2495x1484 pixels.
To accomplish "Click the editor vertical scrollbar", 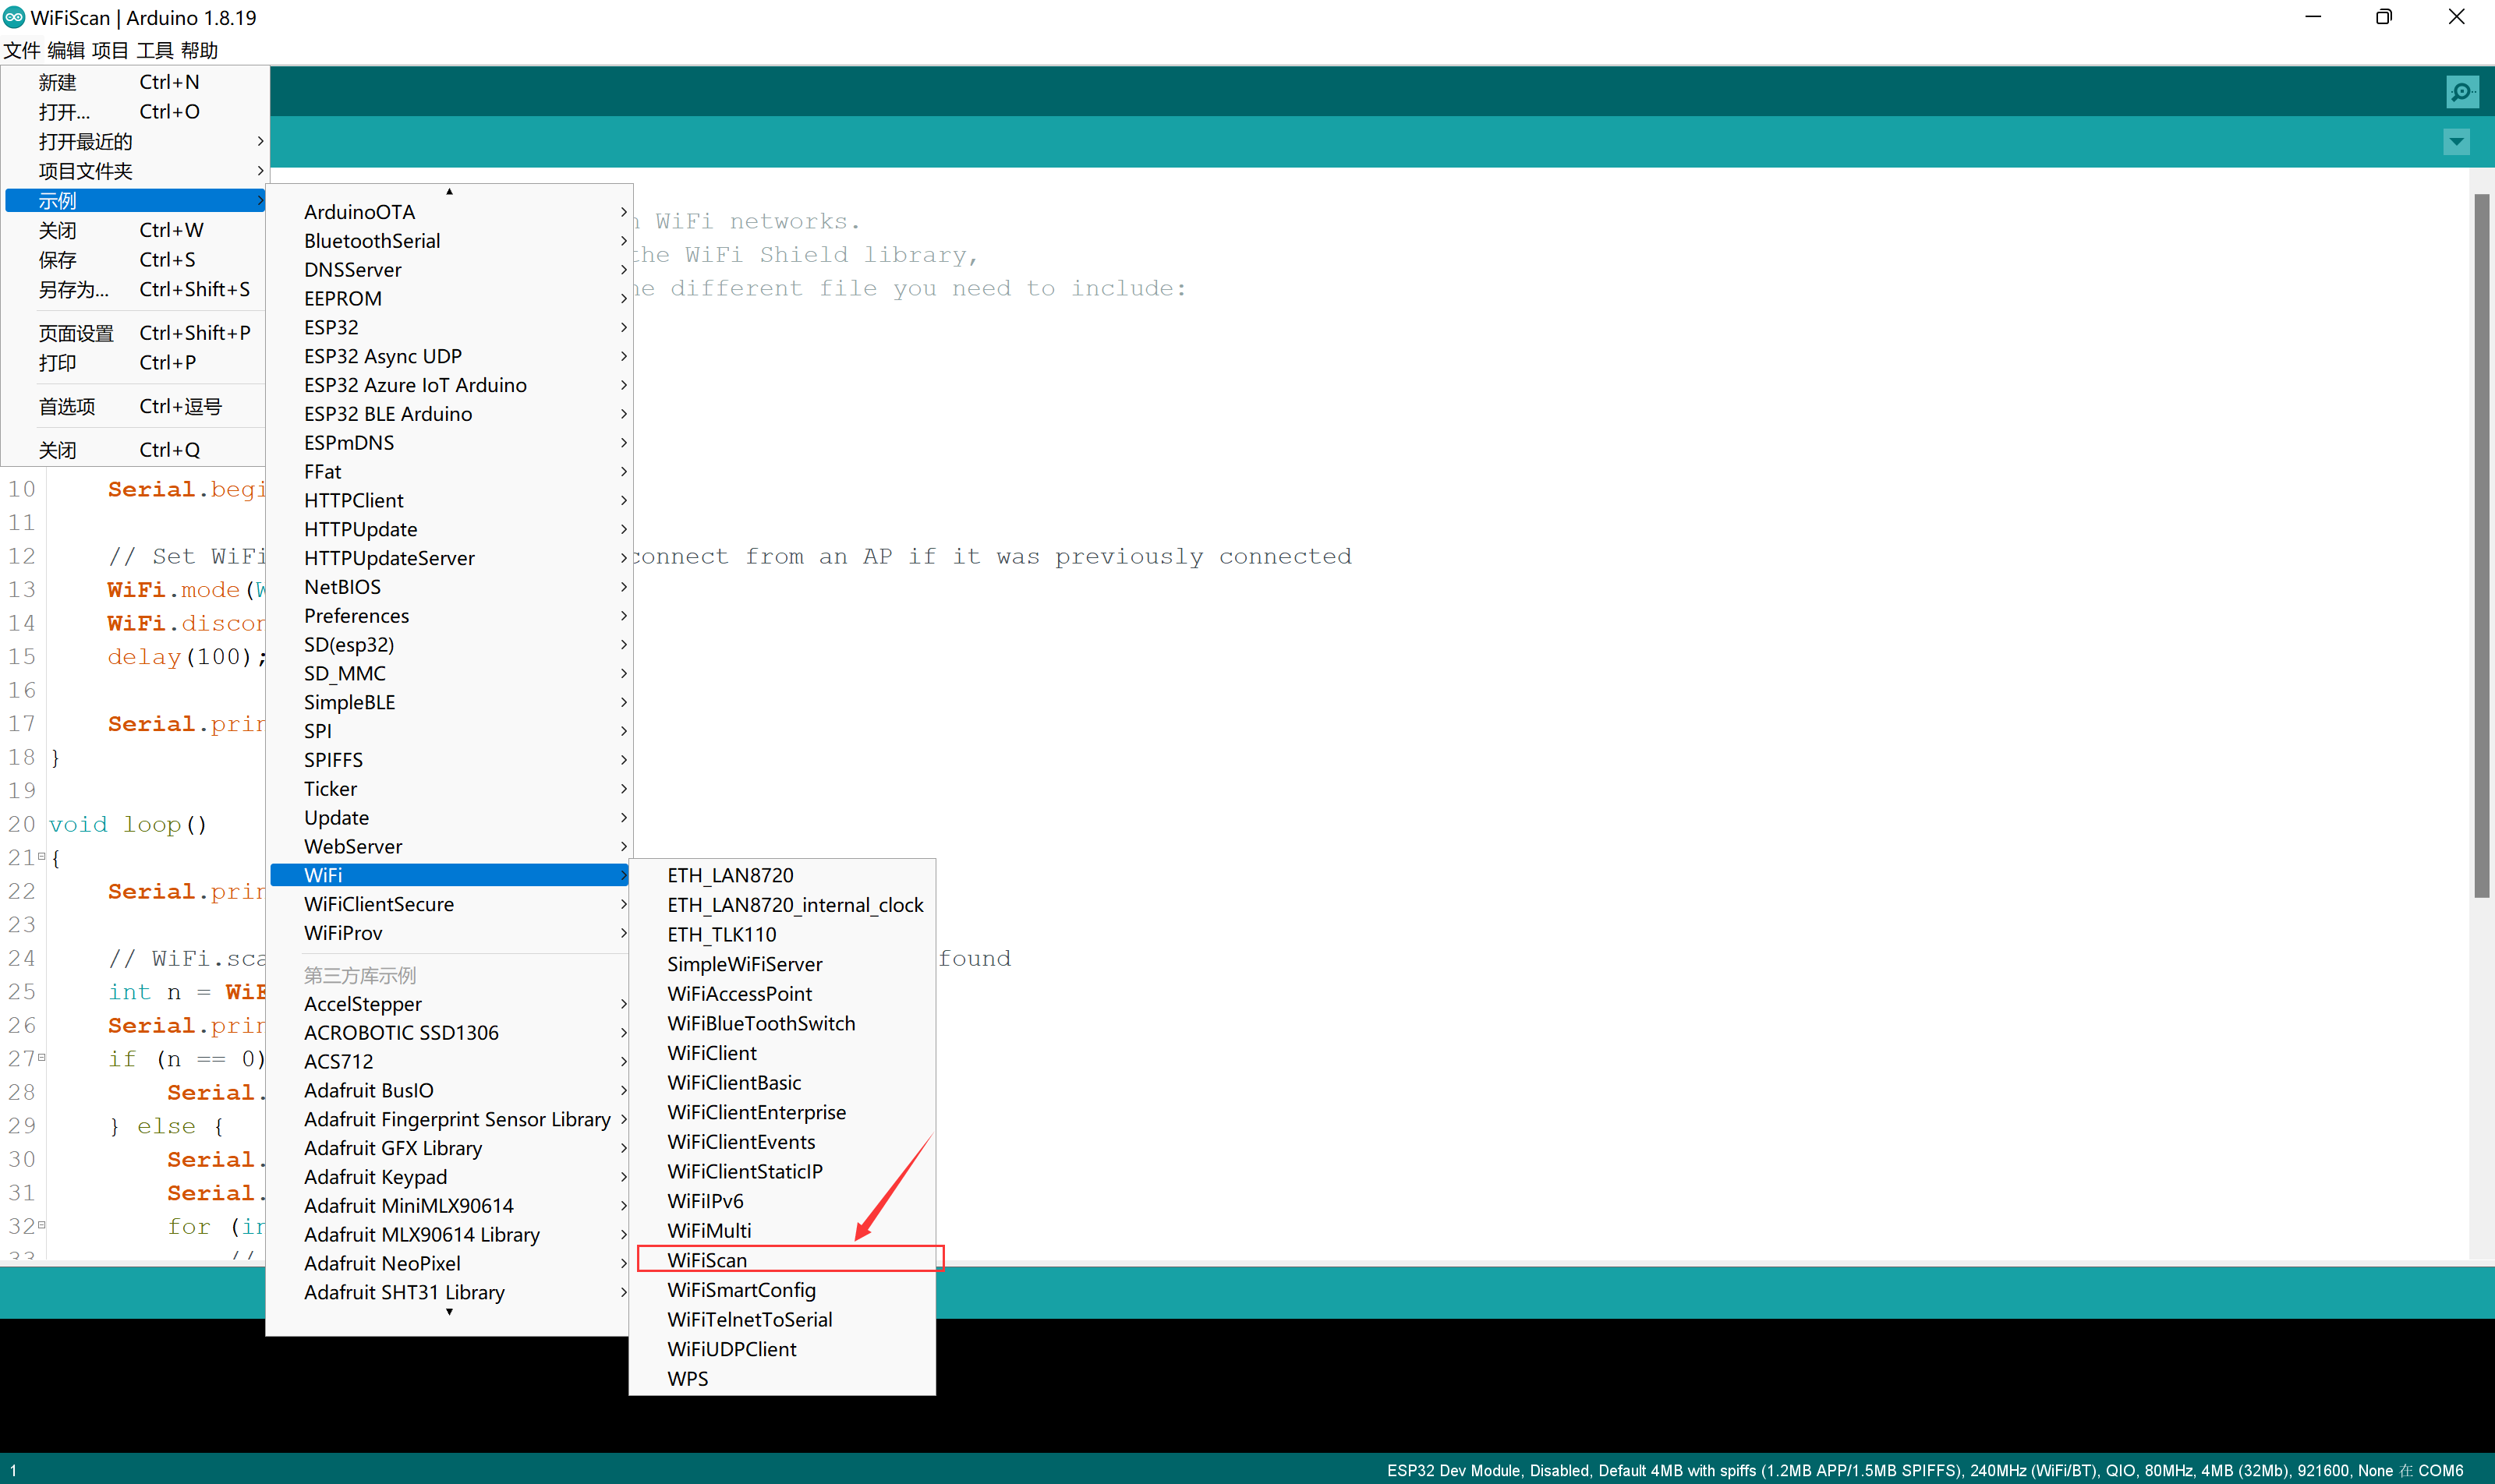I will click(x=2481, y=545).
